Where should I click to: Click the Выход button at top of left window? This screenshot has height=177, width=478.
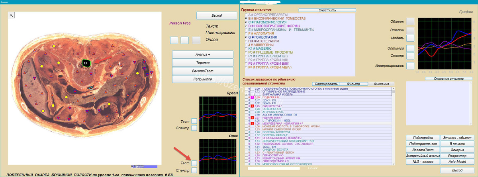217,15
